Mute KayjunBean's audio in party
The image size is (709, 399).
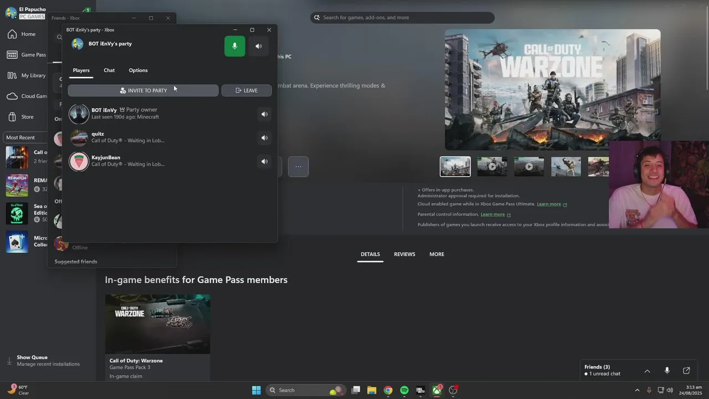coord(264,162)
